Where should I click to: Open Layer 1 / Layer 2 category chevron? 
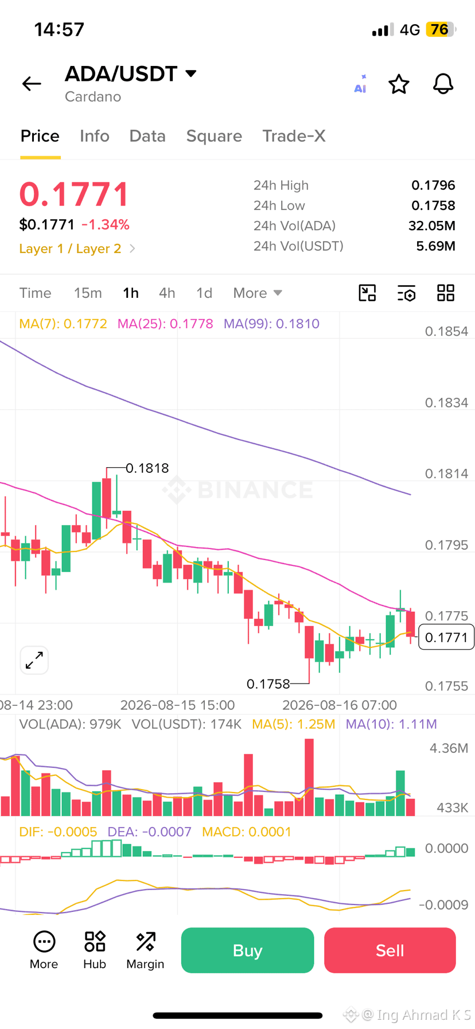(133, 248)
